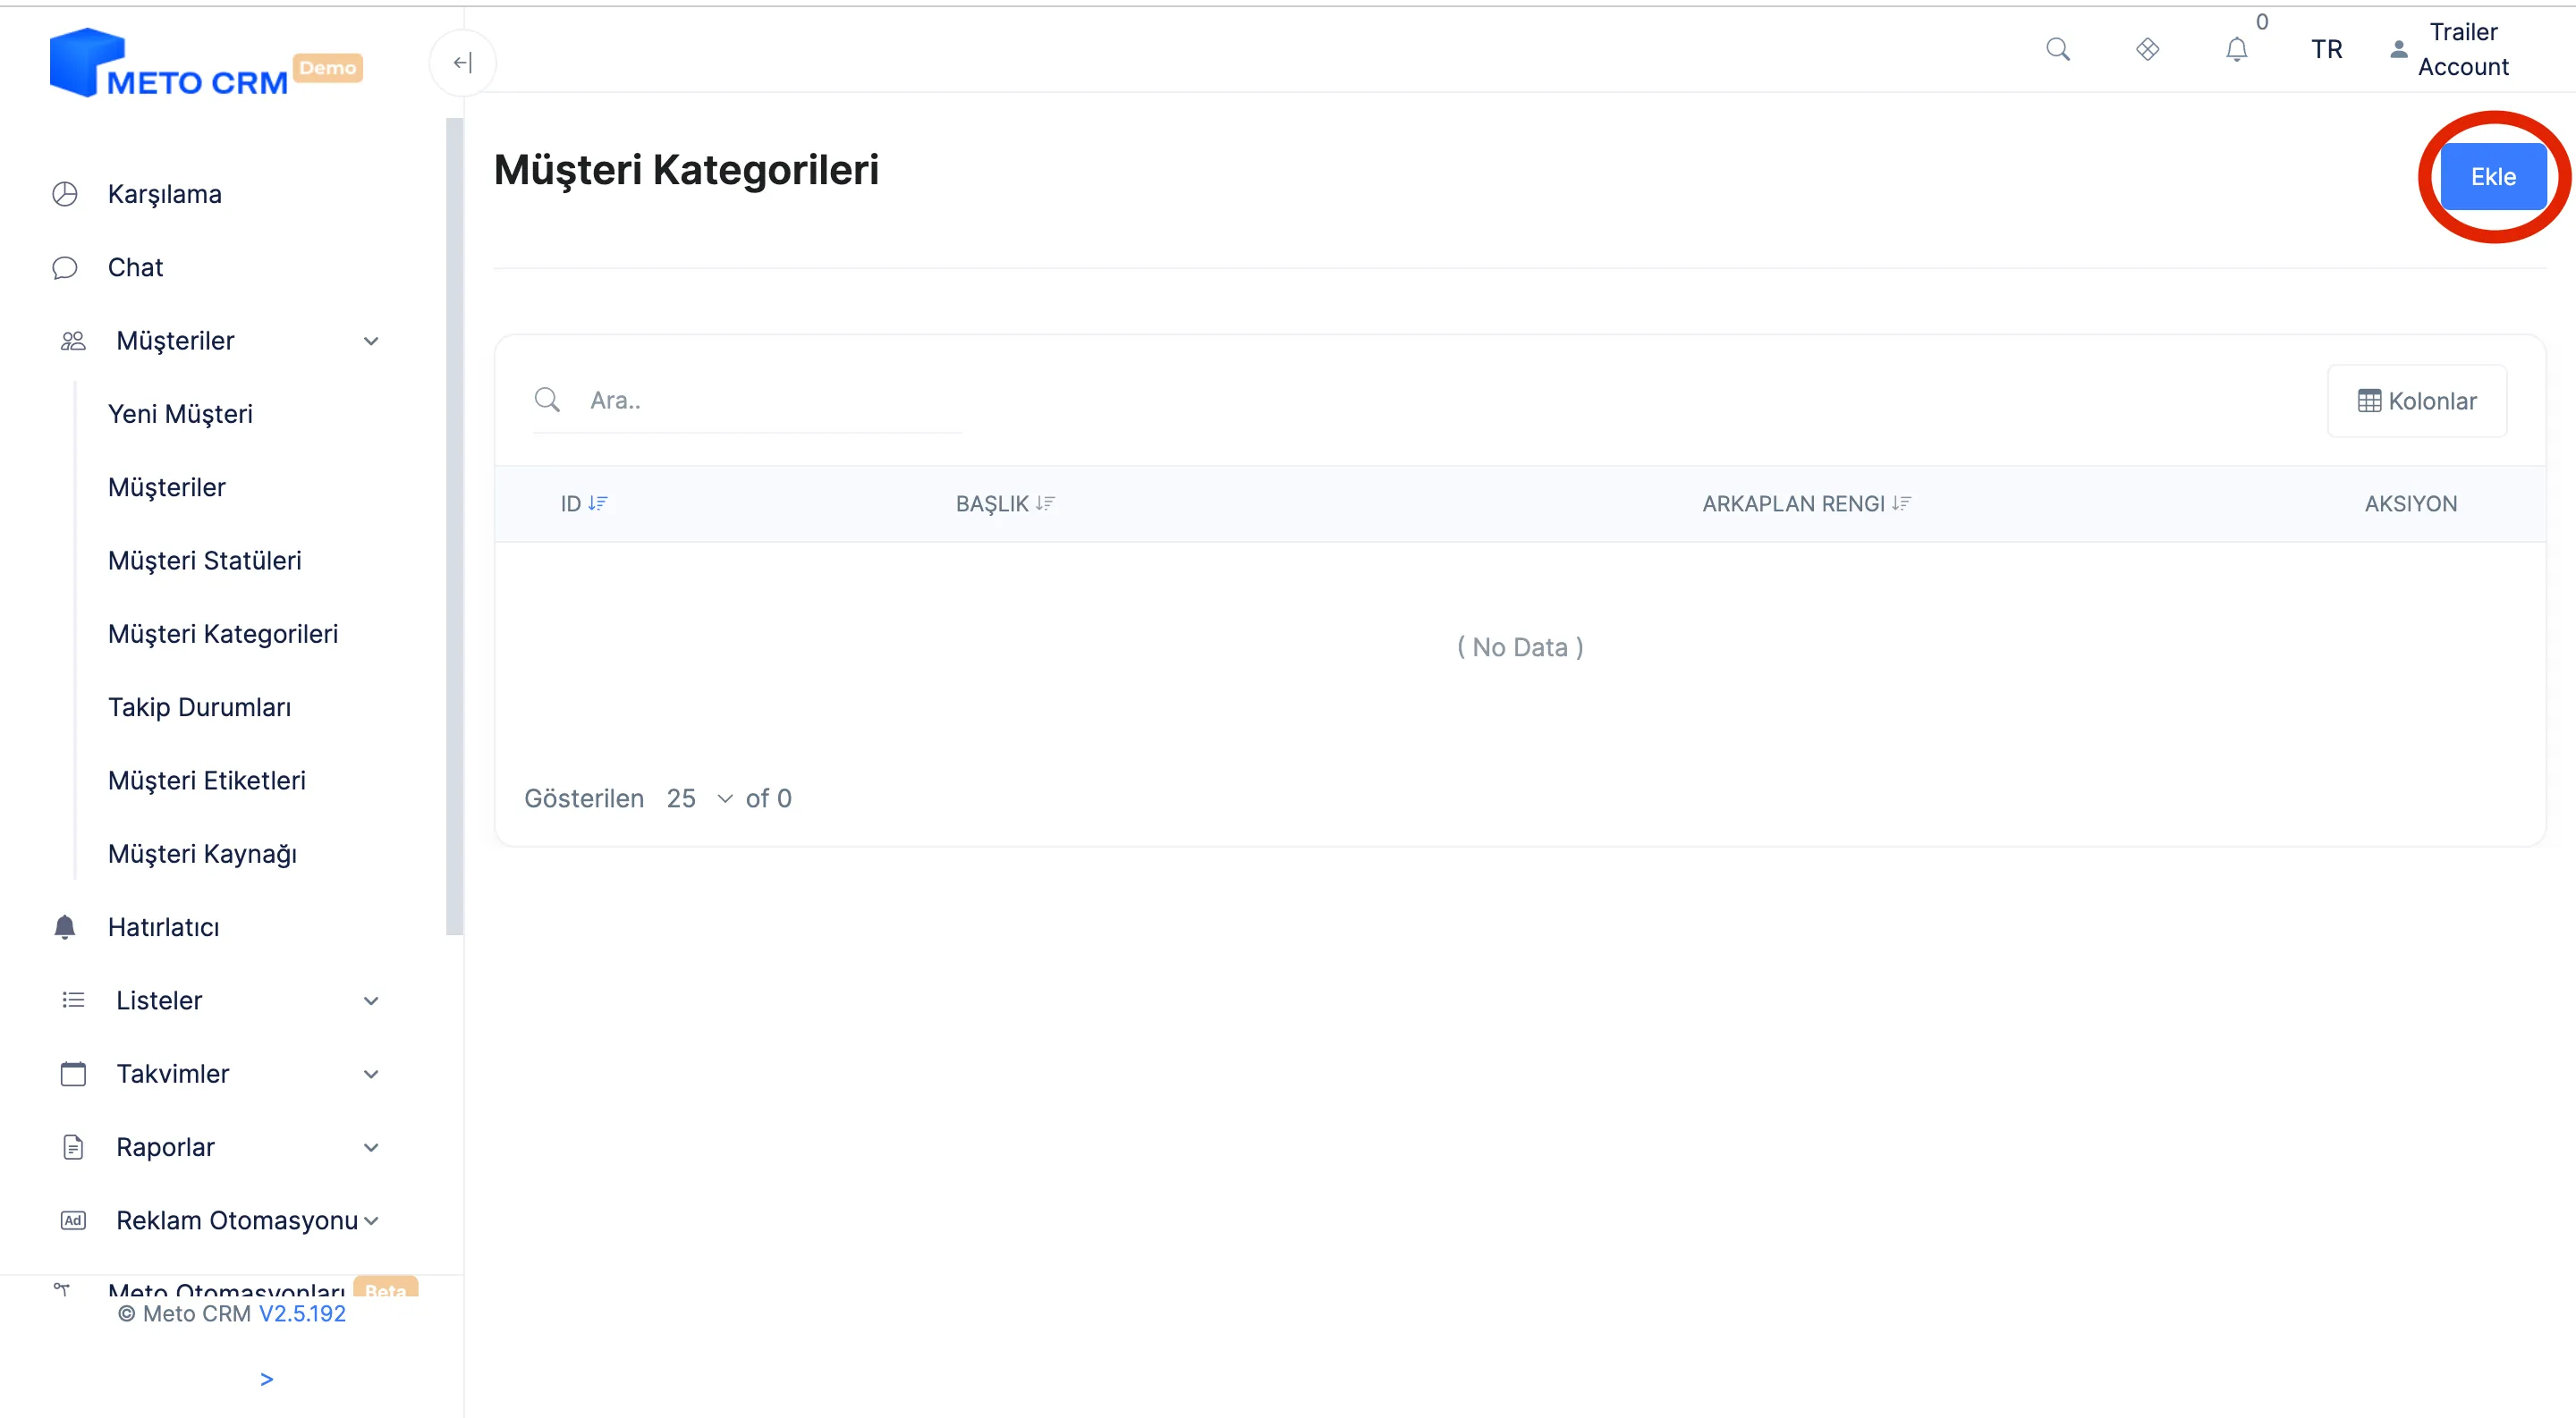This screenshot has width=2576, height=1418.
Task: Expand the Raporlar menu chevron
Action: 371,1147
